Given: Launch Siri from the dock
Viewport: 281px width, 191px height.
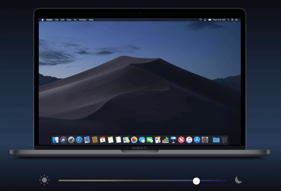Looking at the screenshot, I should coord(63,140).
